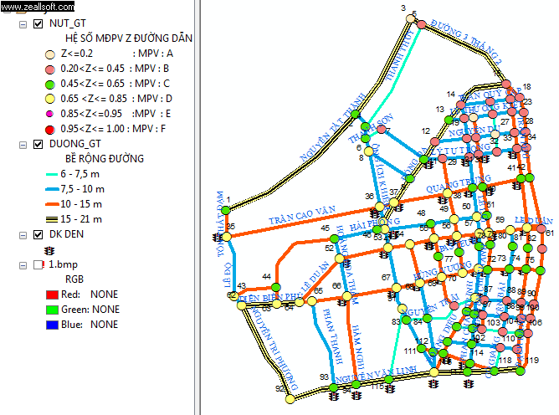Click the PHAN THANH street label

click(x=332, y=336)
